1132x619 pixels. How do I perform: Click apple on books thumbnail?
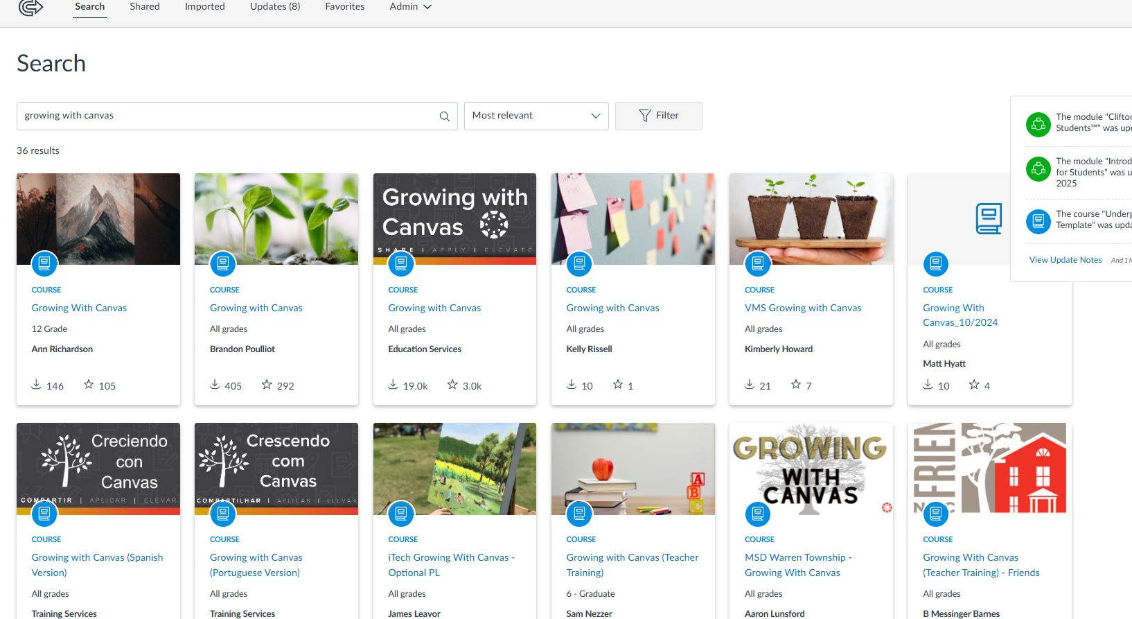(x=633, y=469)
